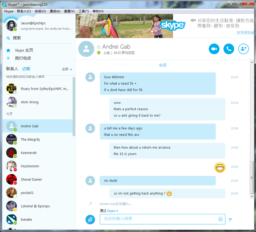The height and width of the screenshot is (232, 256).
Task: Open the 通话(A) menu
Action: (55, 11)
